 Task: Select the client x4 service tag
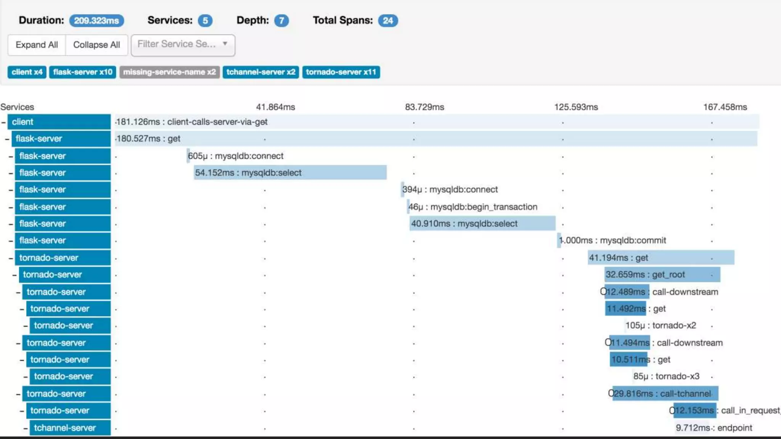click(27, 72)
